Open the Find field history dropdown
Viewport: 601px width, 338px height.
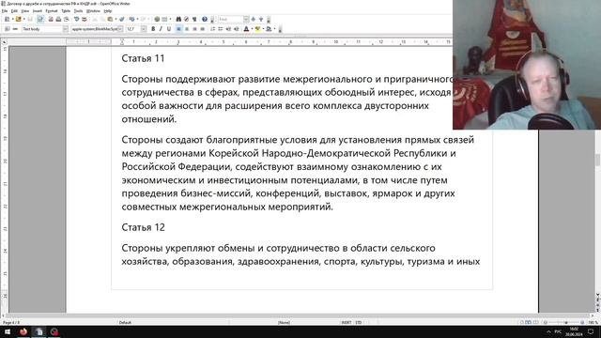coord(246,19)
